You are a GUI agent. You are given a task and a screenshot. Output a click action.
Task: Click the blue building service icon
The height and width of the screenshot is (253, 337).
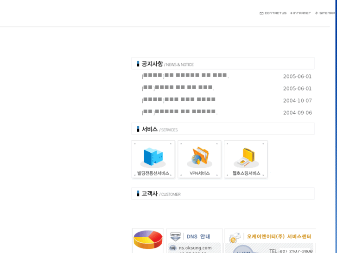click(153, 157)
